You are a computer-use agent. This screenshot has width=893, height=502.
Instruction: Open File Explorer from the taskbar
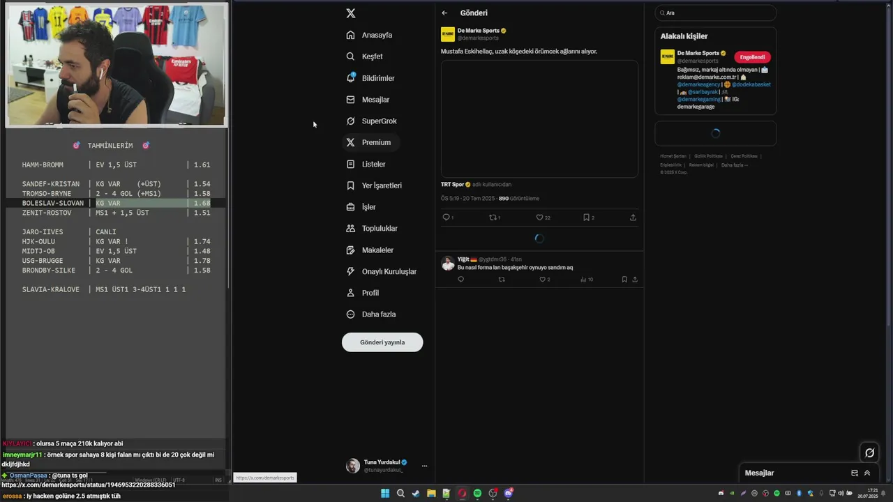click(x=431, y=493)
